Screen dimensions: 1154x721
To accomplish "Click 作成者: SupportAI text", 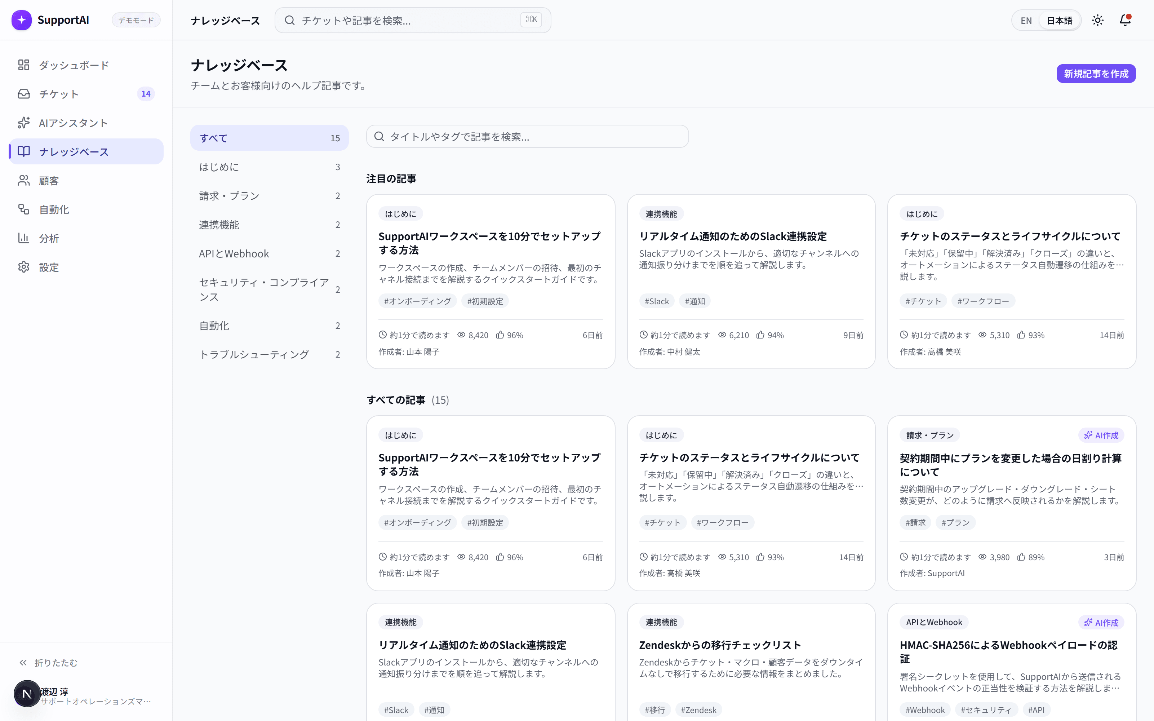I will tap(932, 573).
